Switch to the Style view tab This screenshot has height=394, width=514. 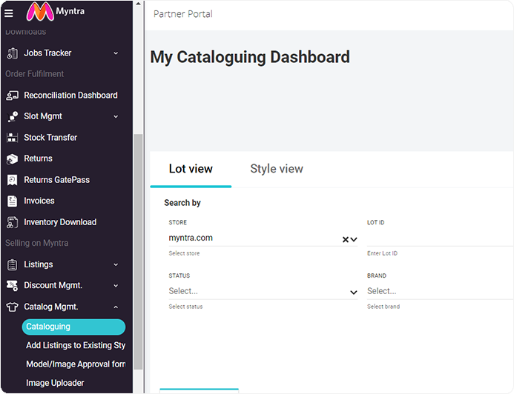[277, 169]
